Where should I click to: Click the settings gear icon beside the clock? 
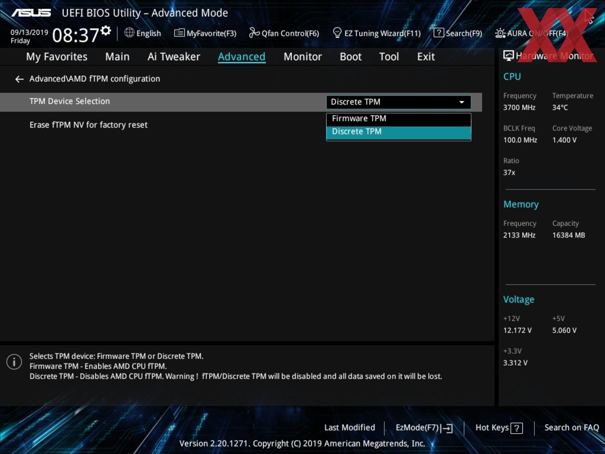tap(106, 31)
